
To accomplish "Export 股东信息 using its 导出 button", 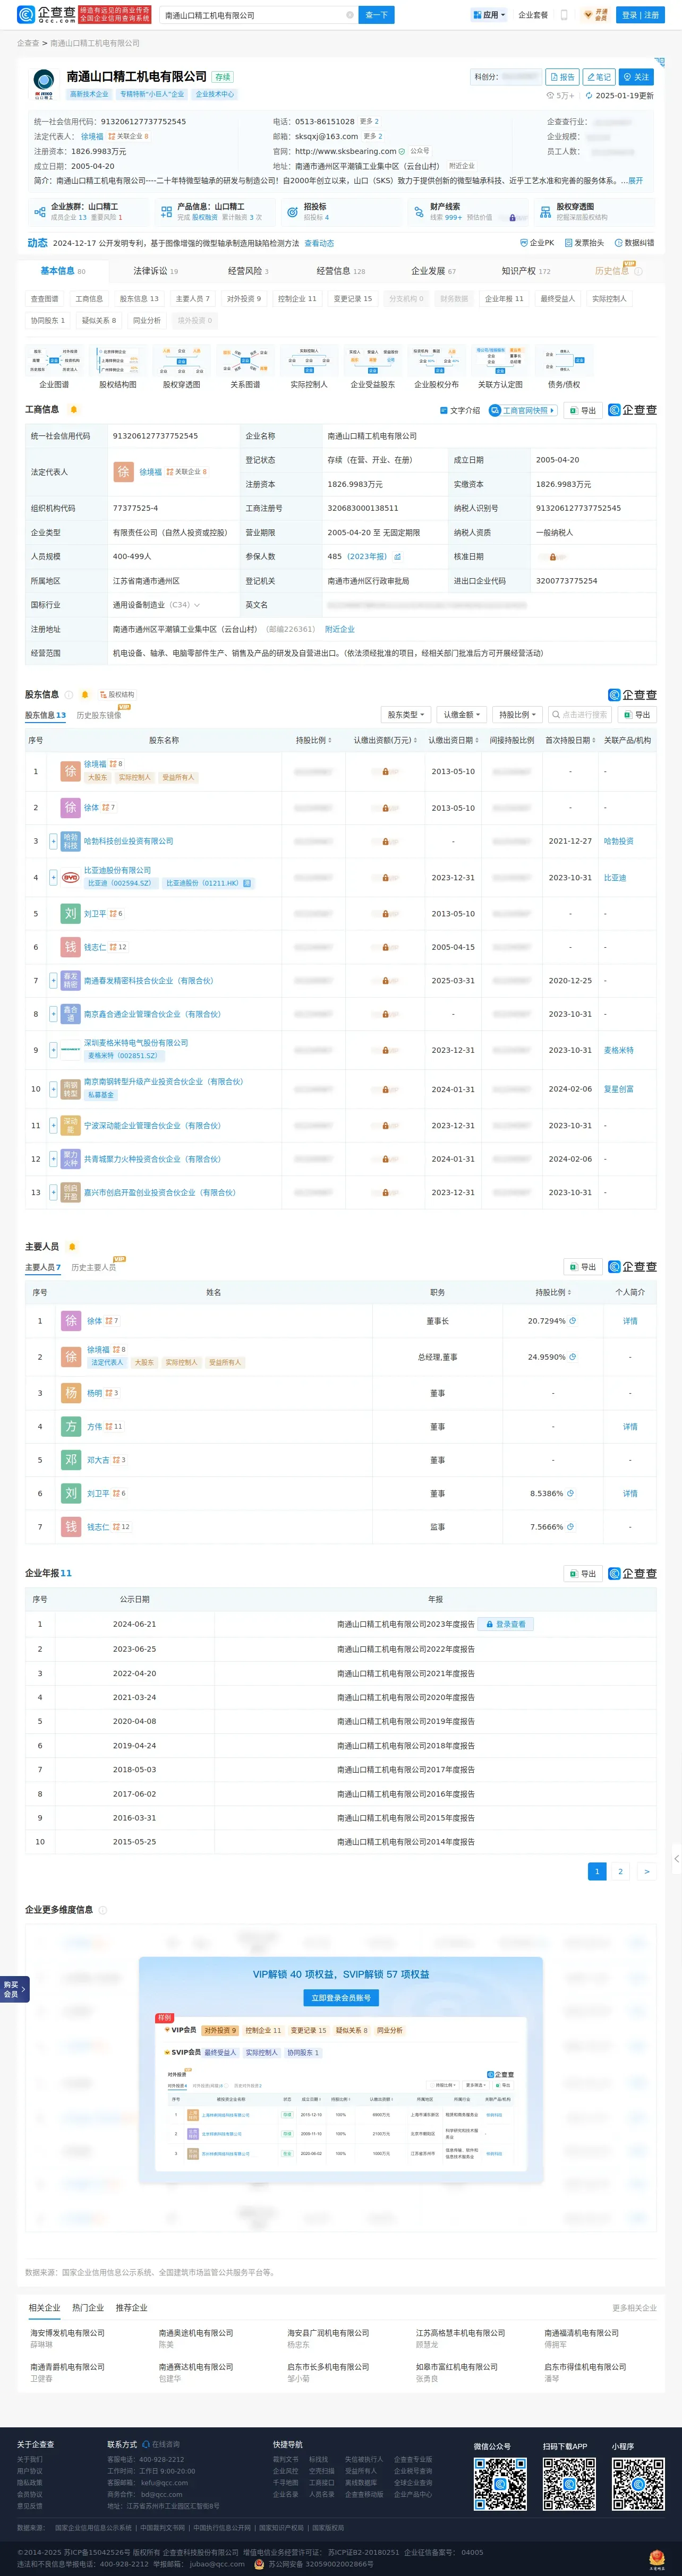I will 636,715.
